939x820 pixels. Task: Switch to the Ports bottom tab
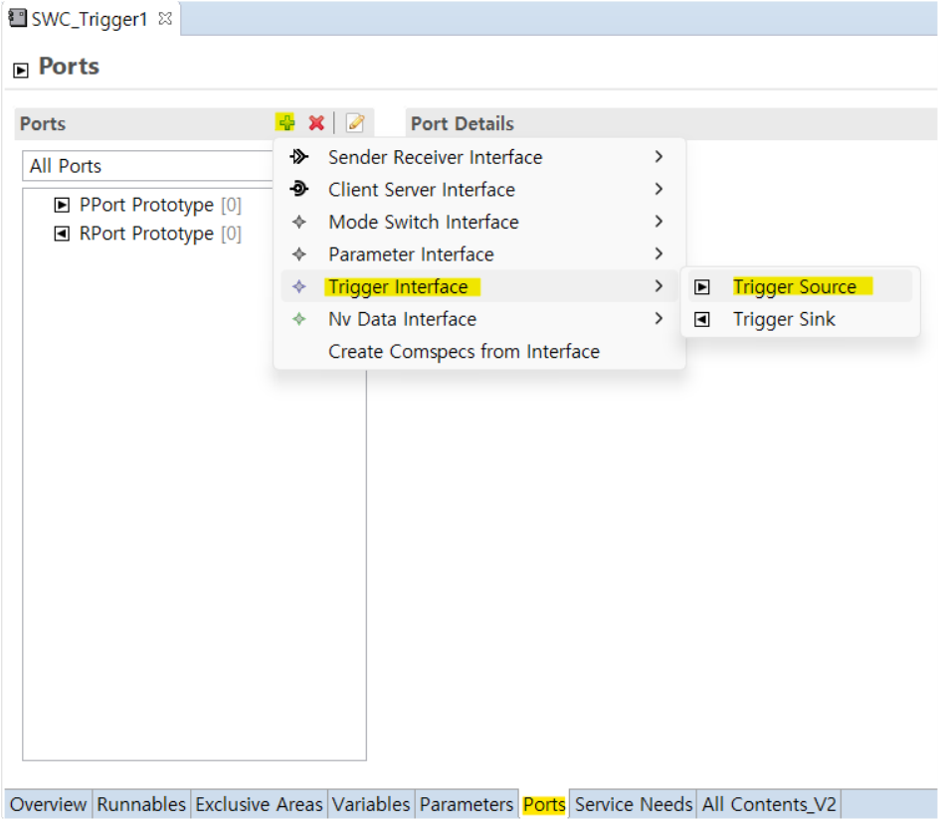(544, 804)
